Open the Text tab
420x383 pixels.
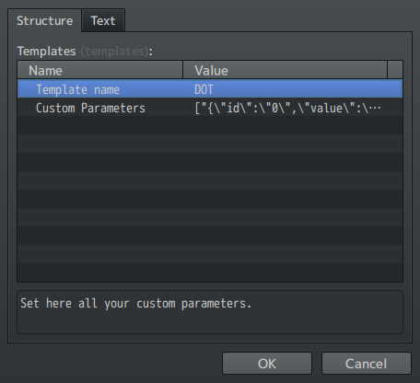(x=103, y=20)
